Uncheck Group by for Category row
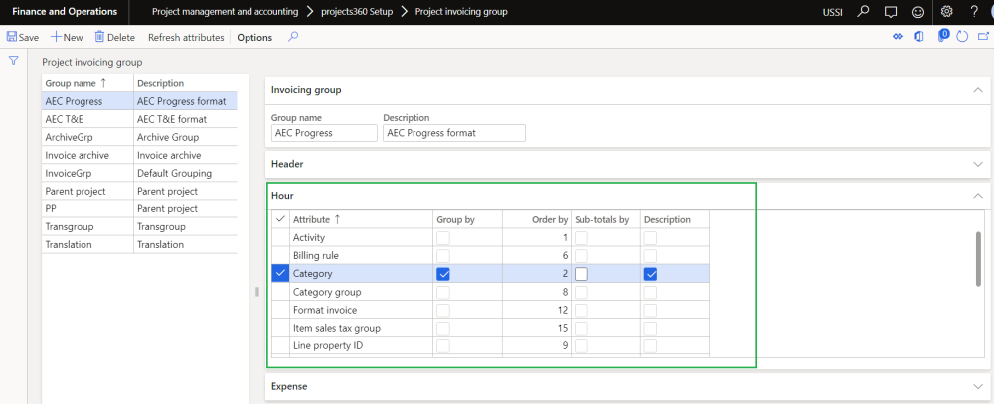 443,274
